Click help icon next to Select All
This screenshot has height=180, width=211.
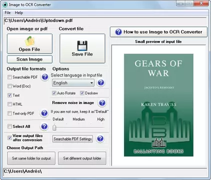pyautogui.click(x=44, y=126)
